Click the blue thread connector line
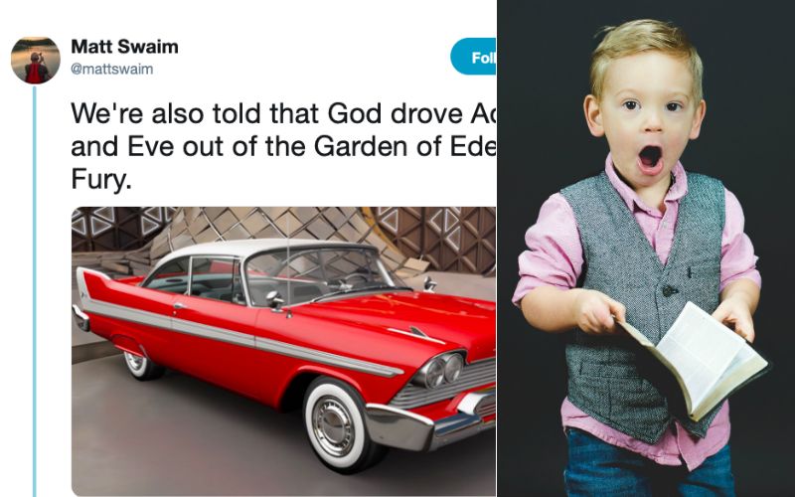 pos(35,291)
